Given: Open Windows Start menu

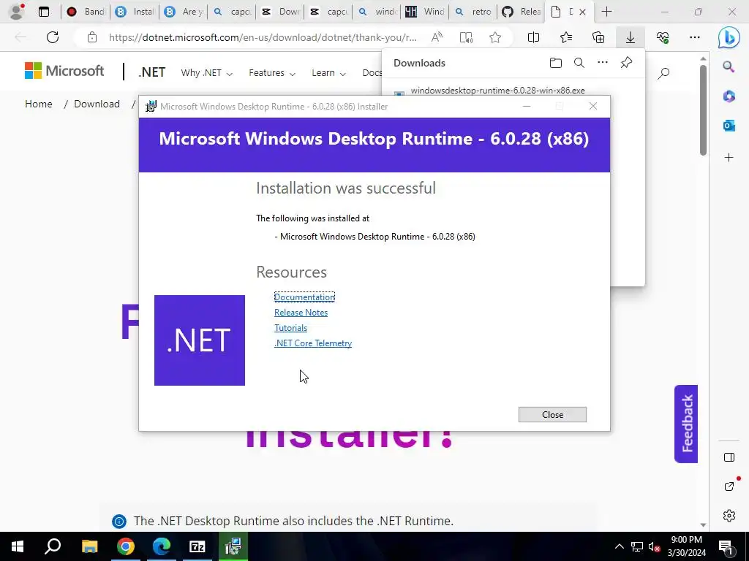Looking at the screenshot, I should [x=18, y=546].
